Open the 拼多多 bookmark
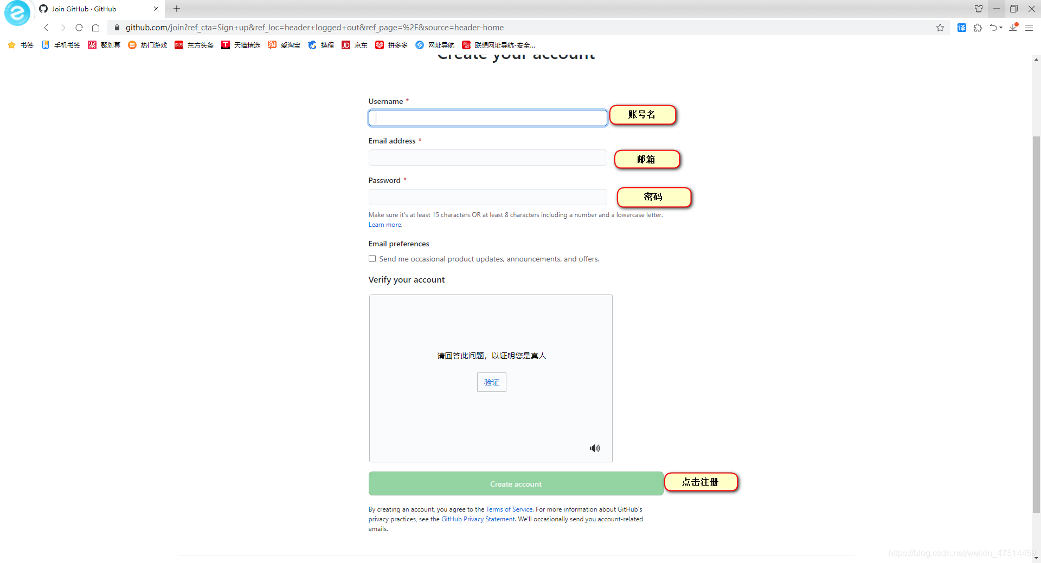 (x=391, y=45)
